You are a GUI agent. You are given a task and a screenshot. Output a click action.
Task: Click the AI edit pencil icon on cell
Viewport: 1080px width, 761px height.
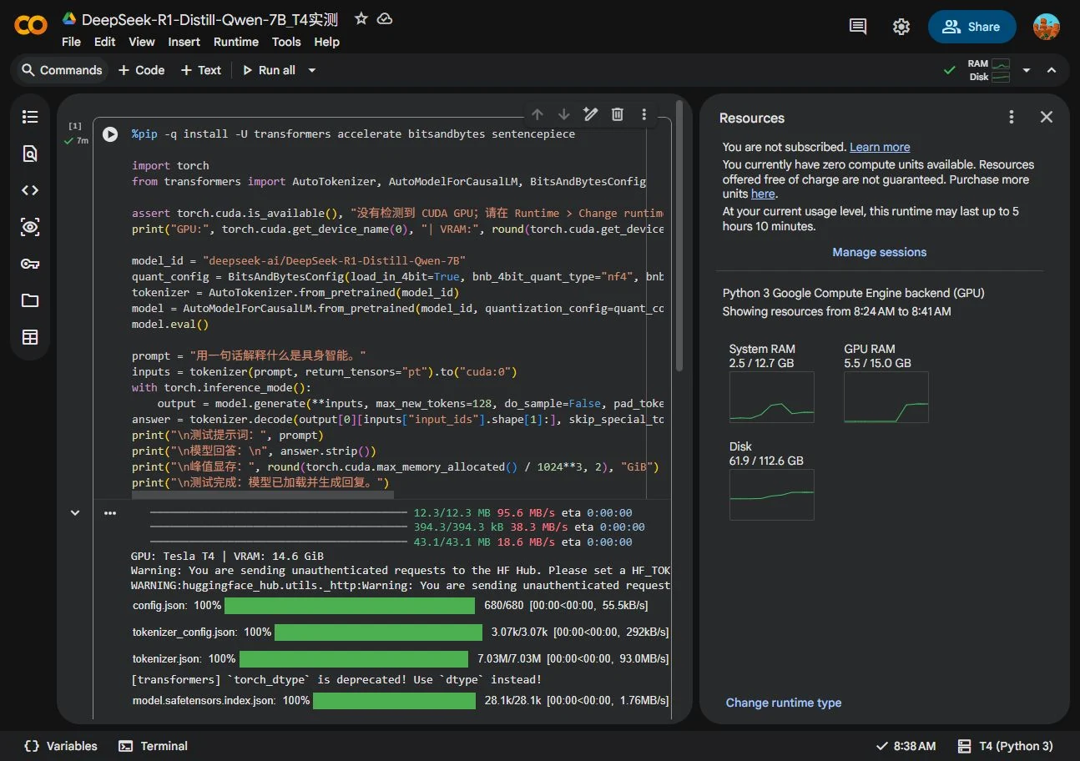[591, 114]
